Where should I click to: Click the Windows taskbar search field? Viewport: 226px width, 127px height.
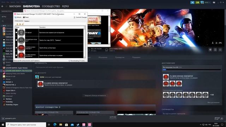pos(26,125)
